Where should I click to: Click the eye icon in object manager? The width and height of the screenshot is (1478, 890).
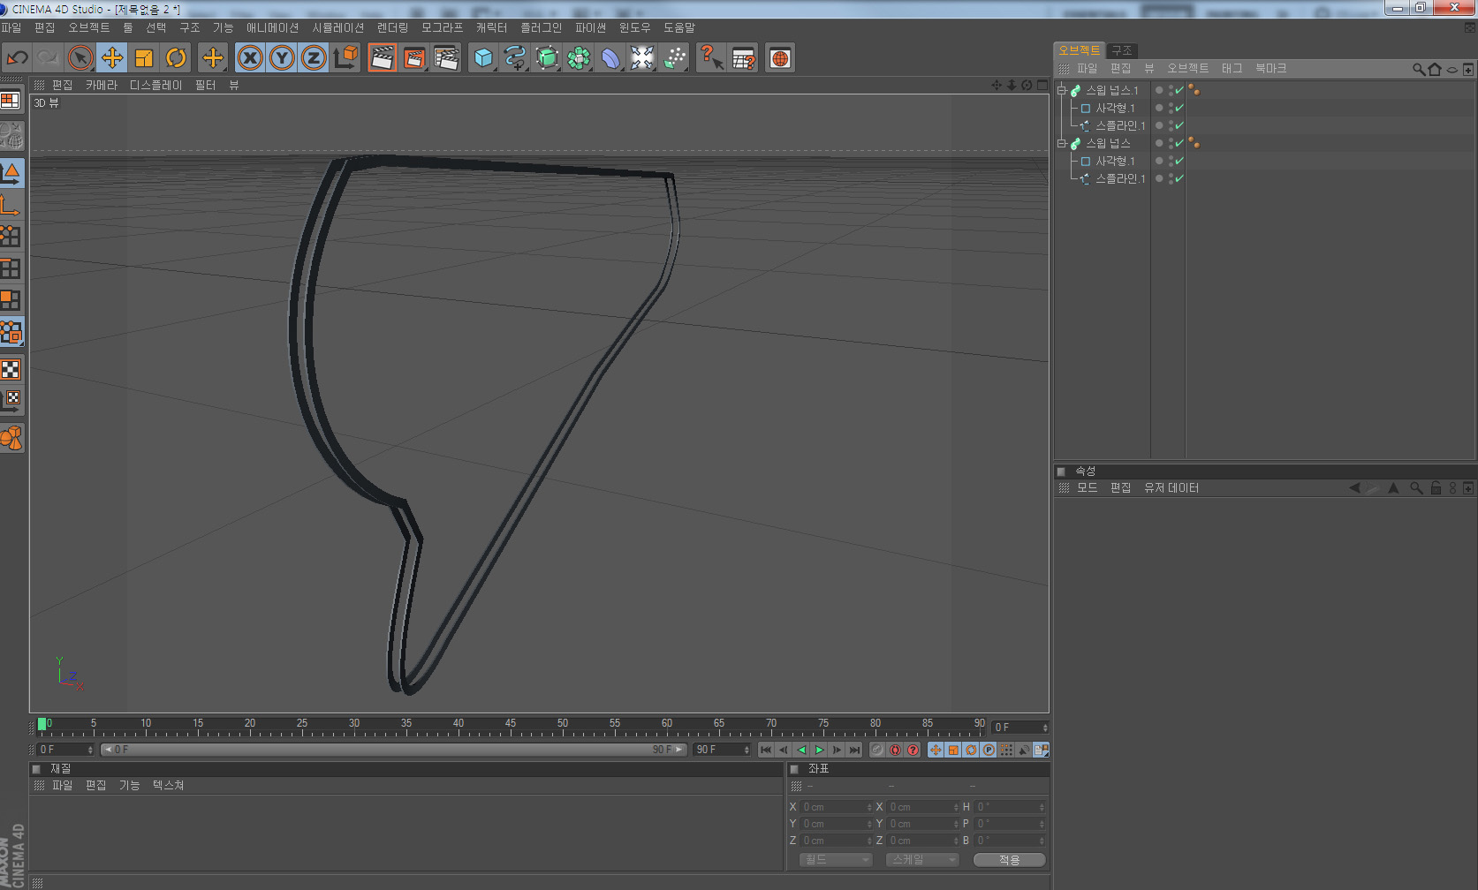tap(1451, 69)
